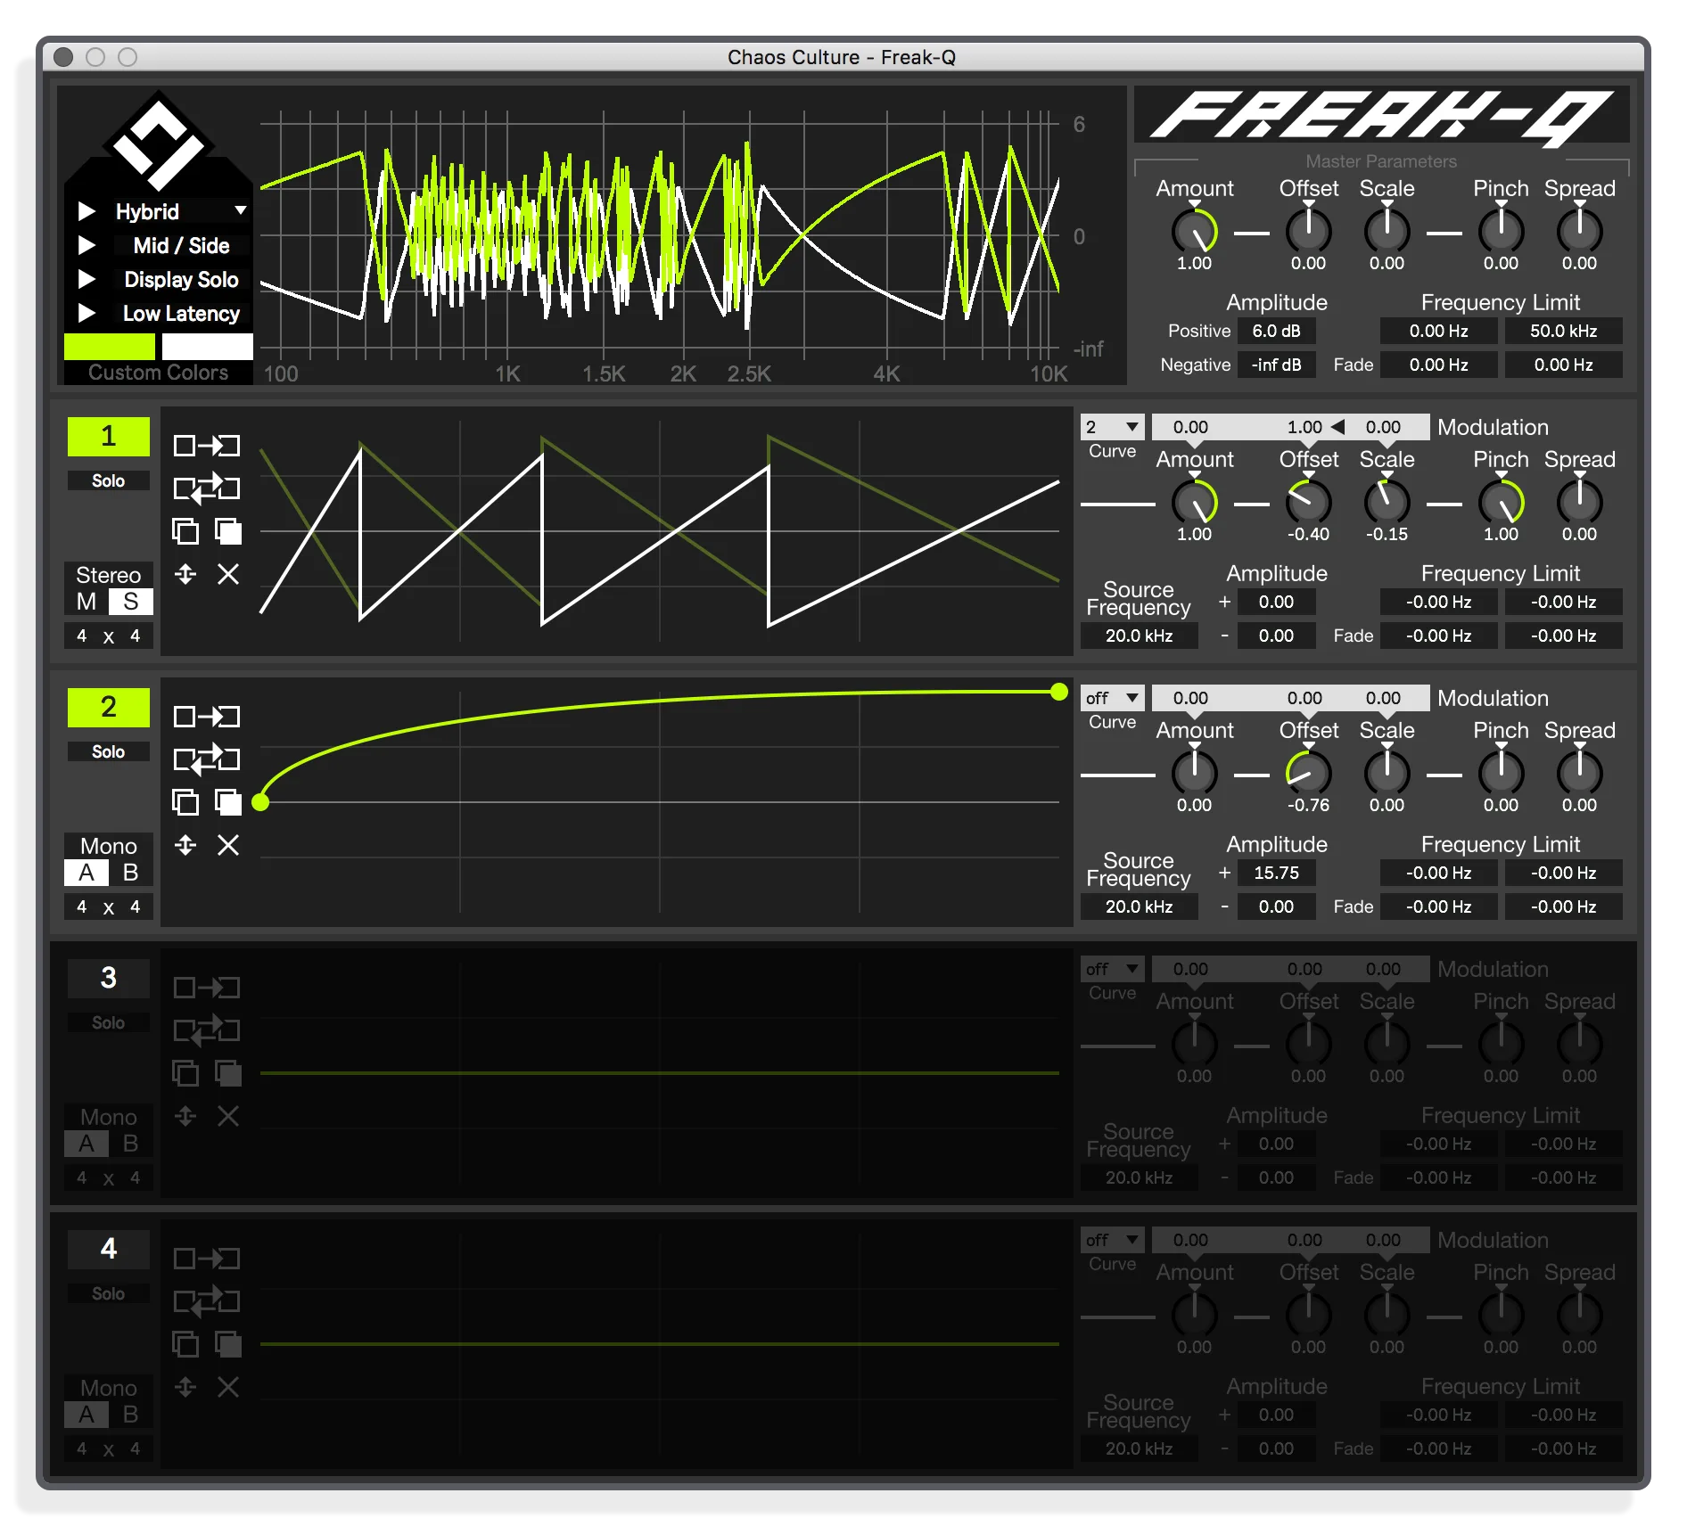The image size is (1687, 1526).
Task: Select B channel on band 2
Action: tap(131, 873)
